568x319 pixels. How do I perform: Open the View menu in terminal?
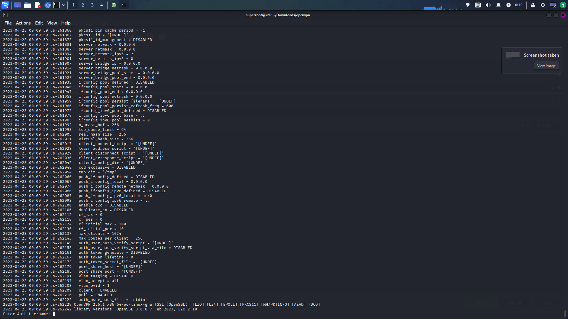pos(52,23)
